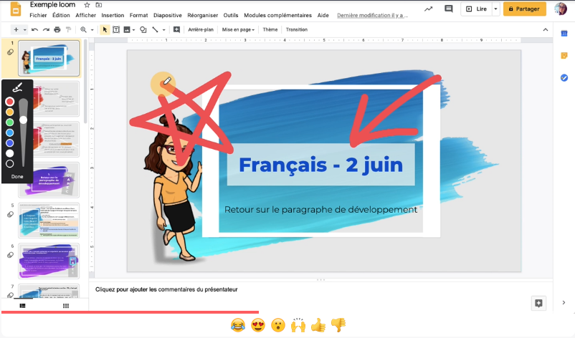Click the thumbs up emoji reaction
575x338 pixels.
(x=318, y=325)
